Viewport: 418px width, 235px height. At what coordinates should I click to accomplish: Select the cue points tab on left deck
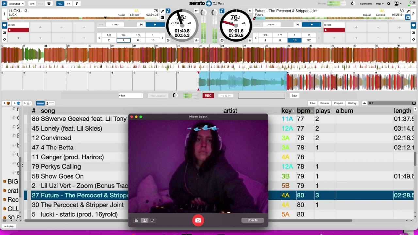(x=4, y=25)
